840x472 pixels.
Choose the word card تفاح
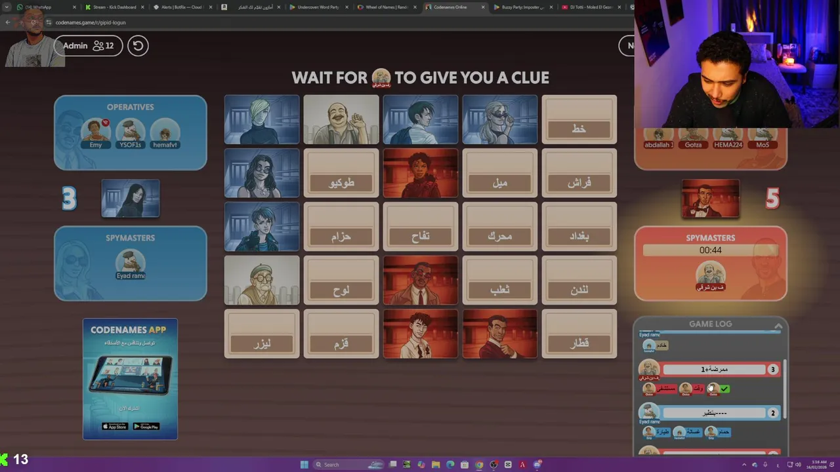pos(421,227)
